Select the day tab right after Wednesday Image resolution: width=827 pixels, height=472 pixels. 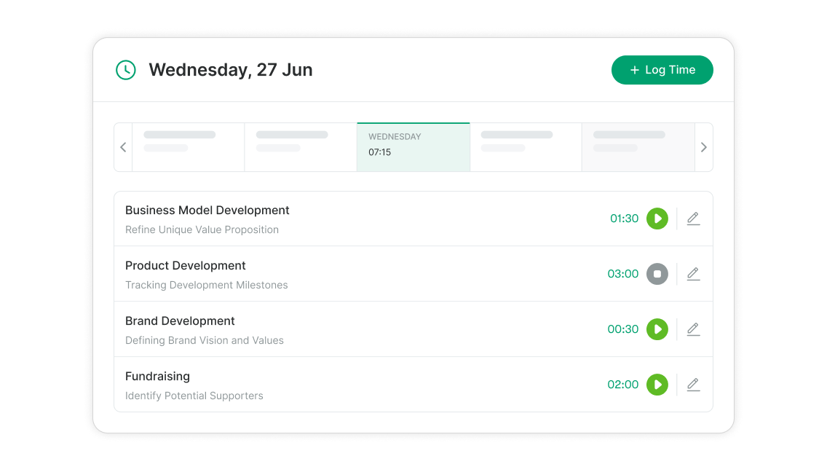coord(526,147)
